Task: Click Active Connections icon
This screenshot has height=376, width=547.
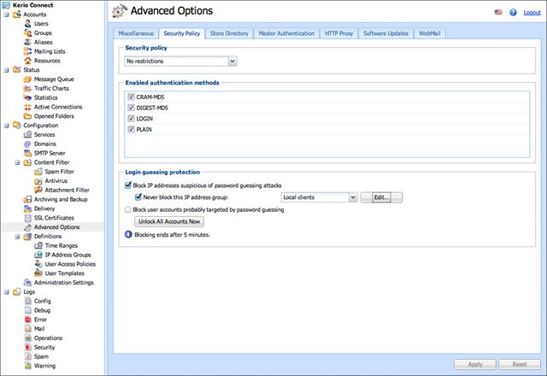Action: pyautogui.click(x=28, y=107)
